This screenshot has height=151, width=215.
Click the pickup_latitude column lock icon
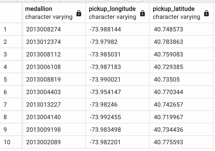click(206, 13)
